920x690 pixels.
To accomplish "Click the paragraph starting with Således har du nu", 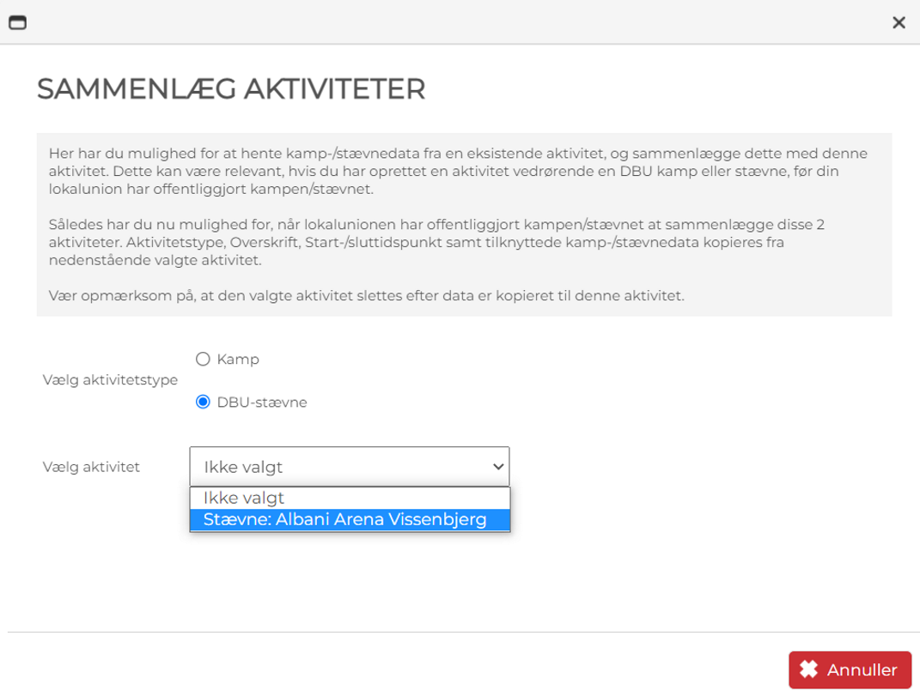I will click(436, 242).
